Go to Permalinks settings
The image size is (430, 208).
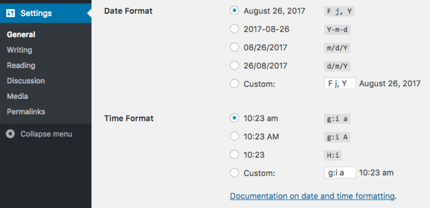[x=26, y=112]
